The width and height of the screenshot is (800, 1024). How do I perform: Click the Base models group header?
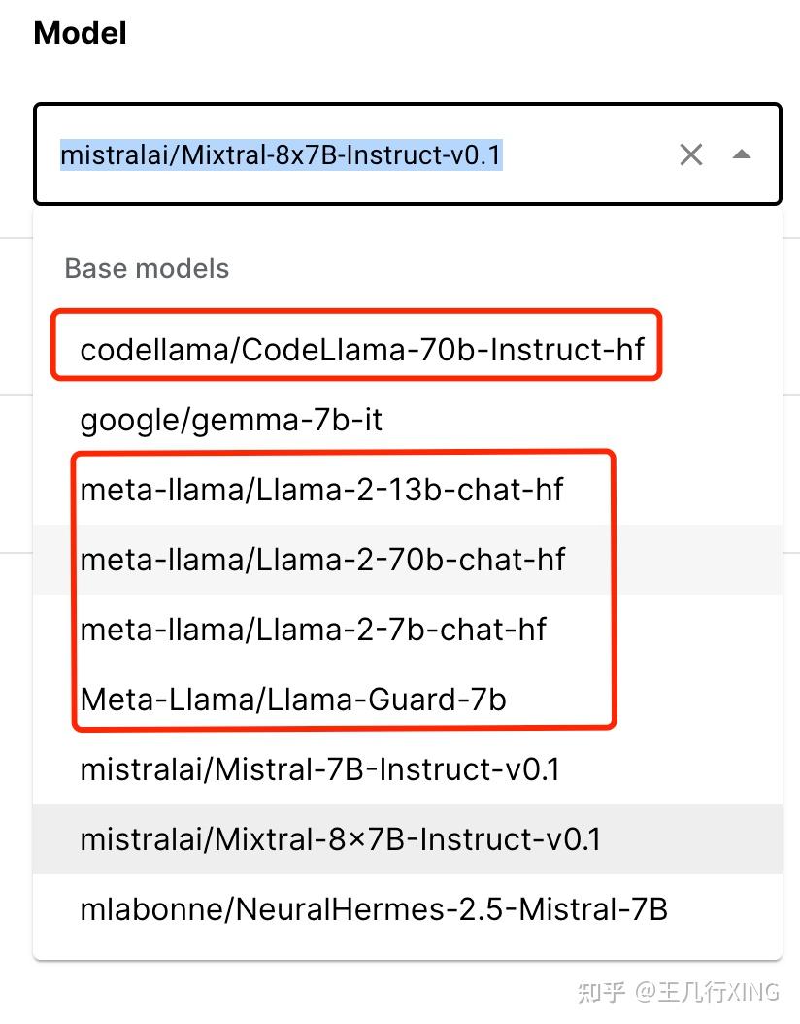coord(146,268)
